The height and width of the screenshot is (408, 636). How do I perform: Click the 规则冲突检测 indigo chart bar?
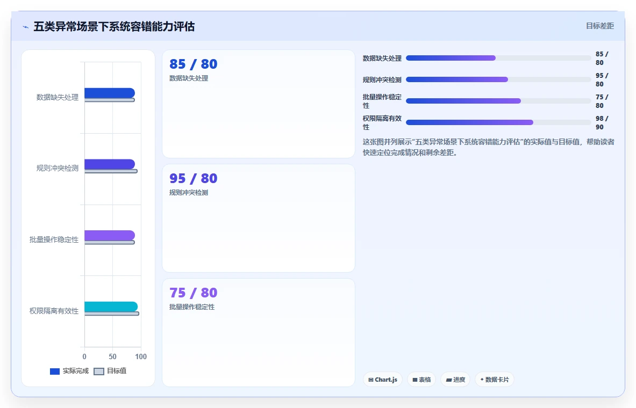tap(110, 164)
